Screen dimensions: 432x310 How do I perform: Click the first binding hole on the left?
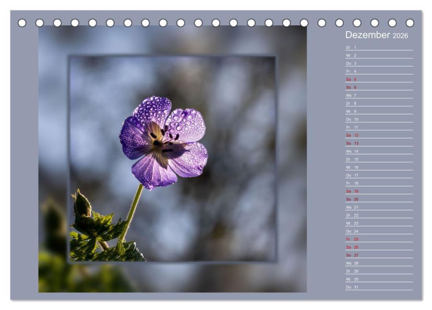22,23
